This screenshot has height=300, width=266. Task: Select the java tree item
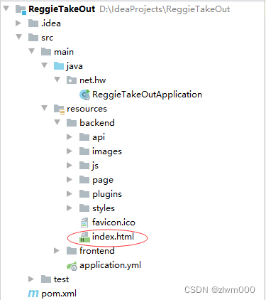pos(74,66)
